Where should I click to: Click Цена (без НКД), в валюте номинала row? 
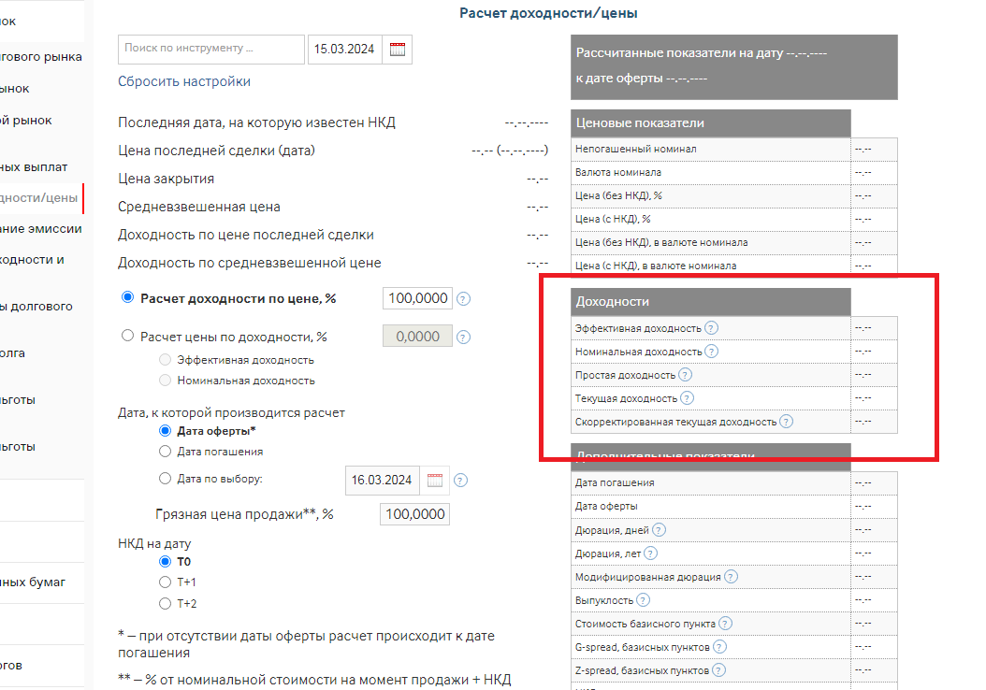(x=733, y=242)
